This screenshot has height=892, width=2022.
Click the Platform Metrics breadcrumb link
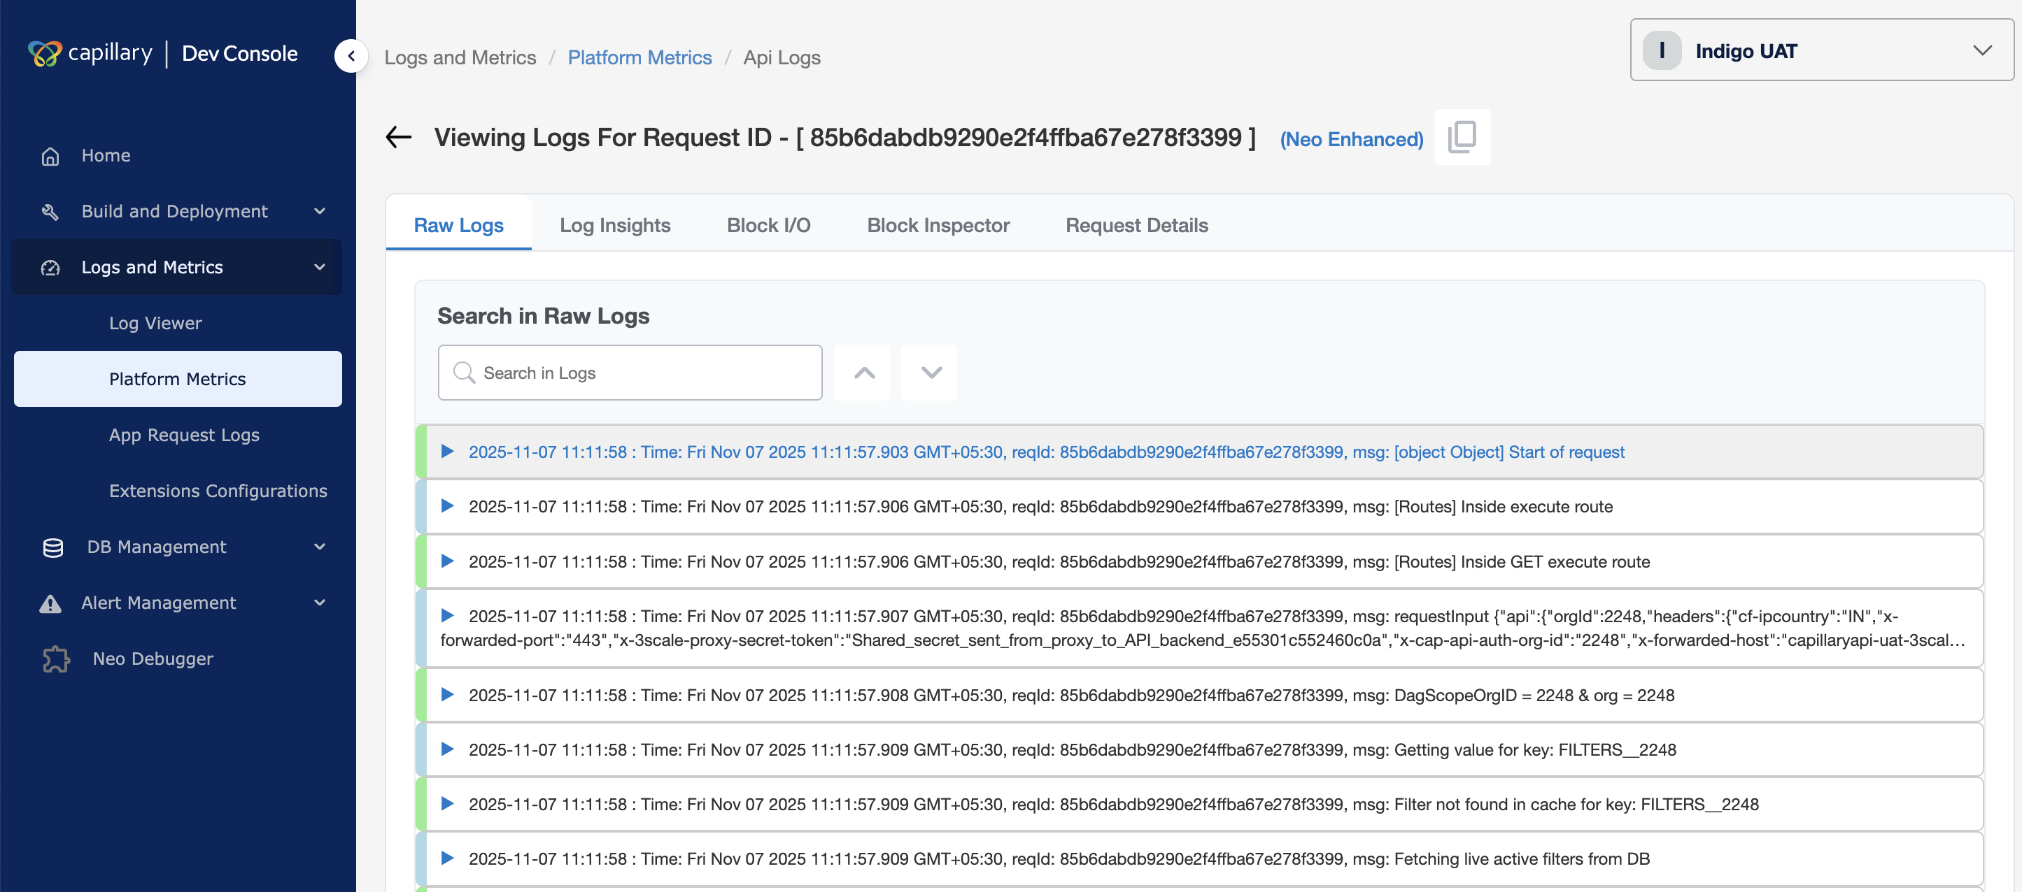(x=639, y=57)
